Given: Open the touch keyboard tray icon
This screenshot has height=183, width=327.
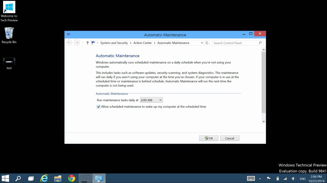Looking at the screenshot, I should (x=251, y=178).
